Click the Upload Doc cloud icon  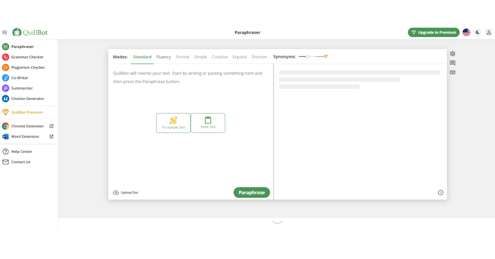[x=116, y=192]
